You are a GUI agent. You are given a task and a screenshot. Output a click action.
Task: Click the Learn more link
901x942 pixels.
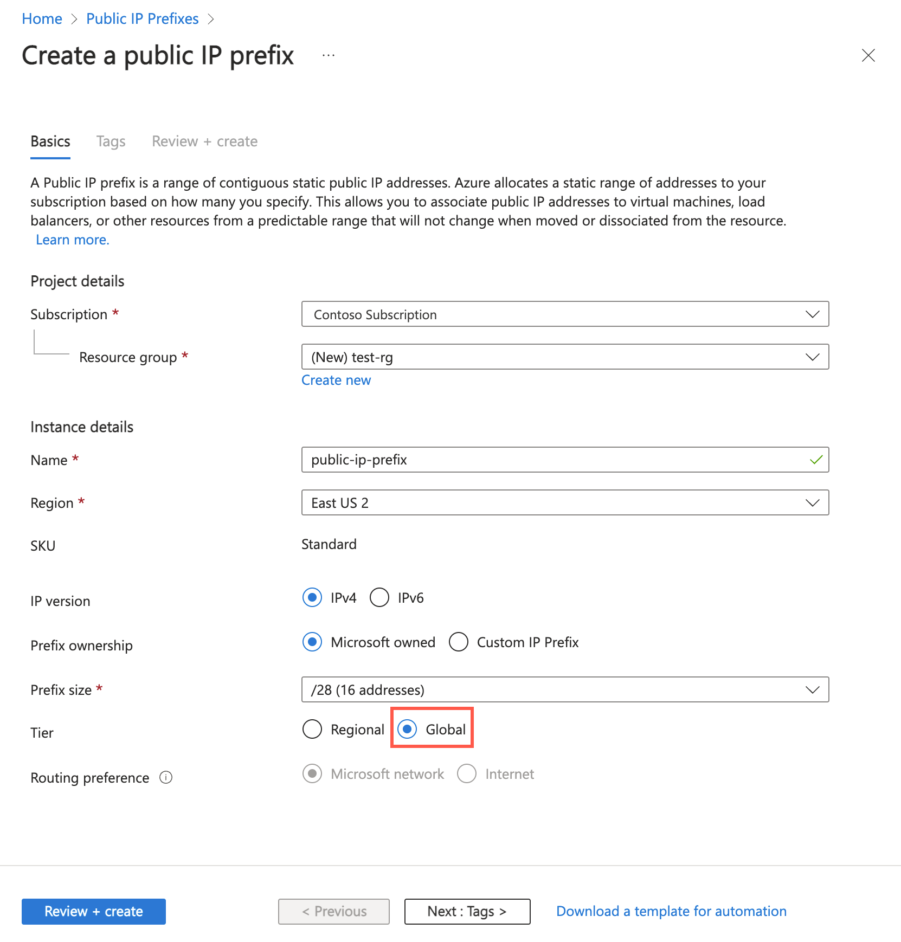pyautogui.click(x=72, y=239)
